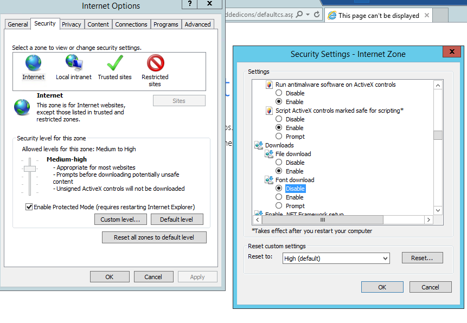Switch to the Connections tab
The image size is (467, 323).
(x=131, y=24)
